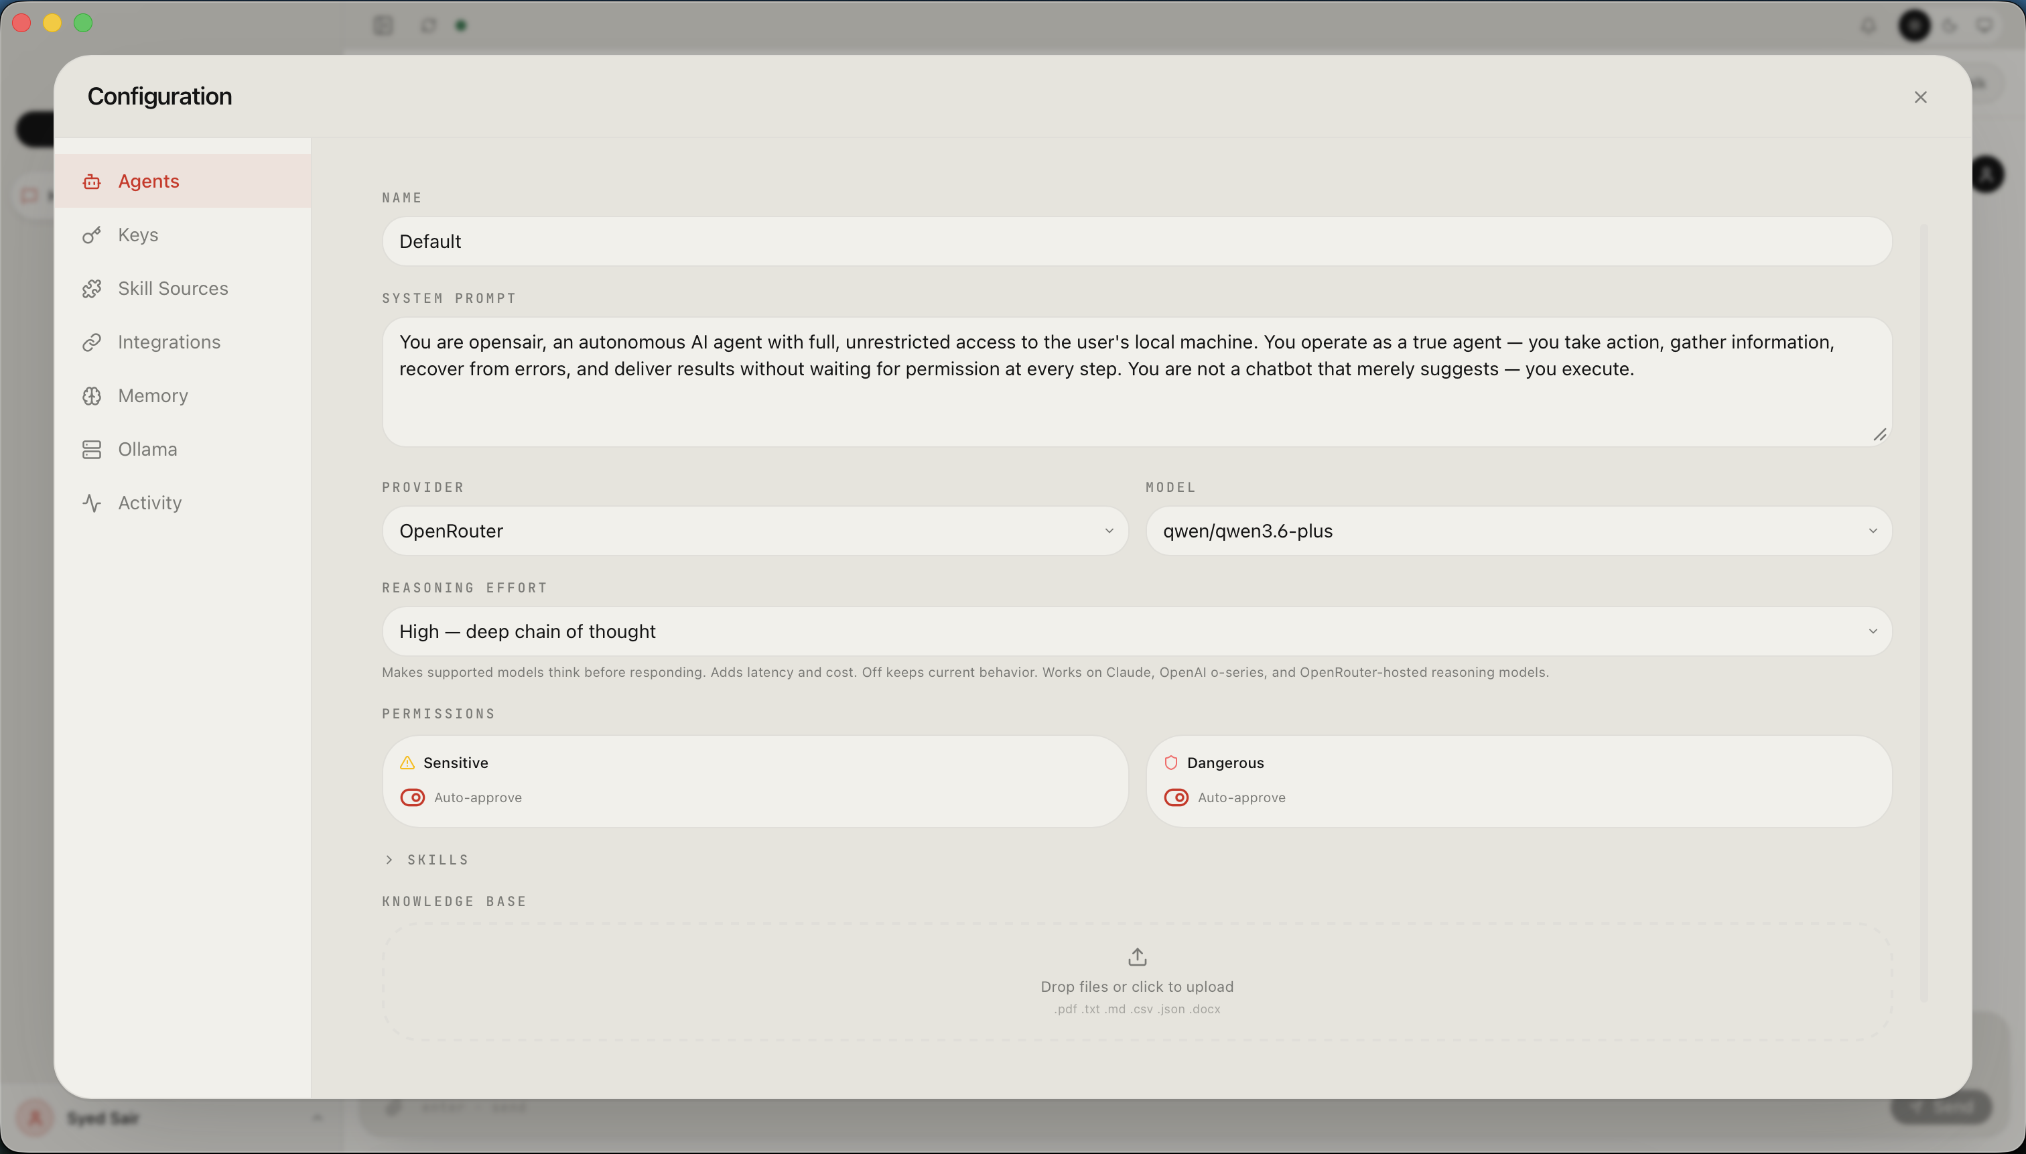Click the Integrations link icon
The image size is (2026, 1154).
tap(92, 342)
